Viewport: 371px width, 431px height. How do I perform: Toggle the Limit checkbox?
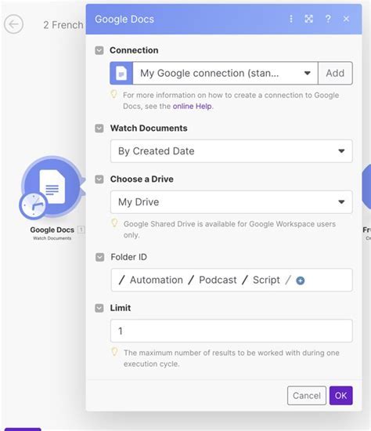coord(99,308)
